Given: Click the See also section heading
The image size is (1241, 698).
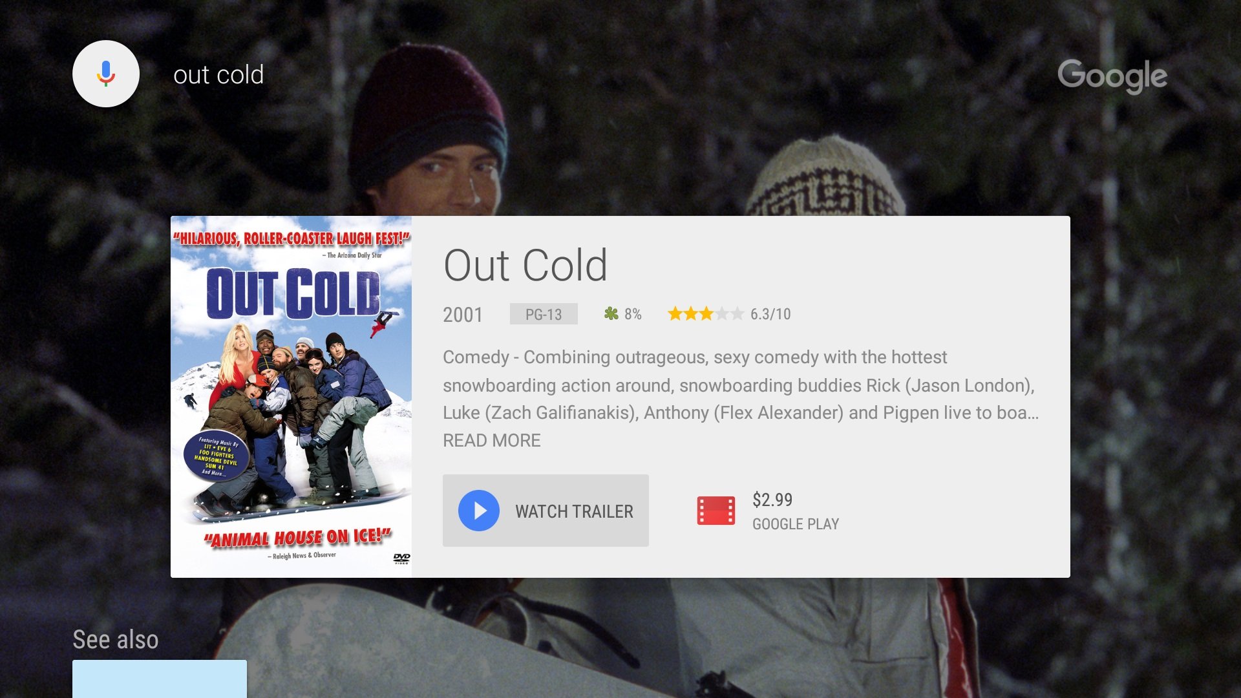Looking at the screenshot, I should pos(116,639).
